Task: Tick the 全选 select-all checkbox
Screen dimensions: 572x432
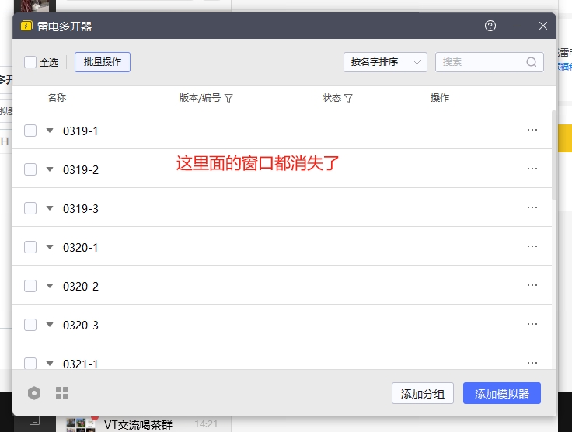Action: pyautogui.click(x=30, y=62)
